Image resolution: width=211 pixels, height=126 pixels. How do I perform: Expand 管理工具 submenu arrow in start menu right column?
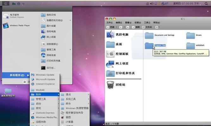[70, 49]
